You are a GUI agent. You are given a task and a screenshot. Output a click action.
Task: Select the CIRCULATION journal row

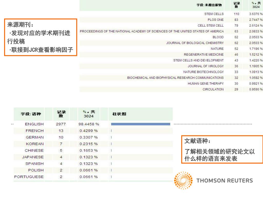pyautogui.click(x=171, y=89)
